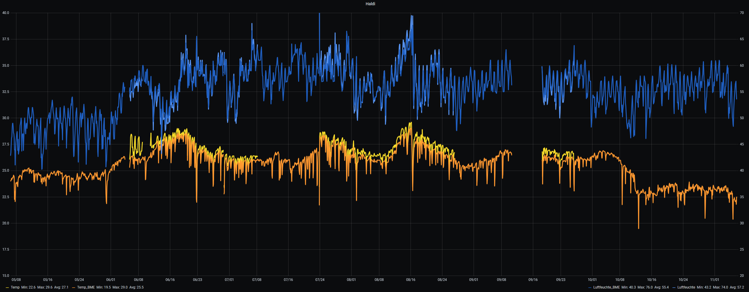Click the 09/01 date label on the time axis
This screenshot has height=292, width=749.
[474, 280]
